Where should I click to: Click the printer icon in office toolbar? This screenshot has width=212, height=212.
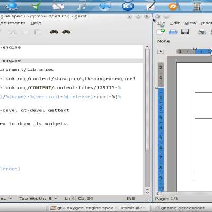[202, 32]
